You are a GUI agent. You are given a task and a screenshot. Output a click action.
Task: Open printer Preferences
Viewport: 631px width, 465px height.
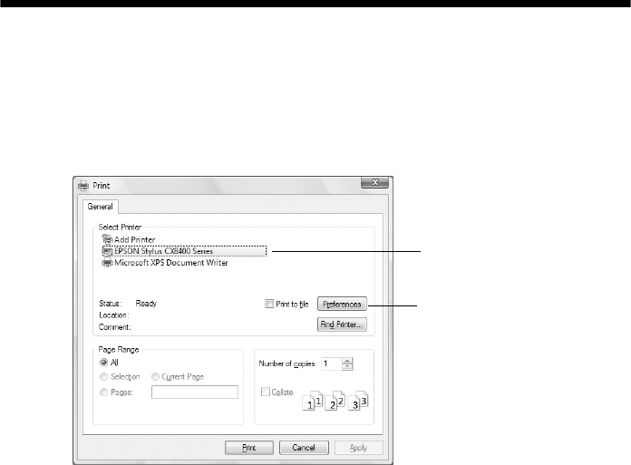point(342,304)
